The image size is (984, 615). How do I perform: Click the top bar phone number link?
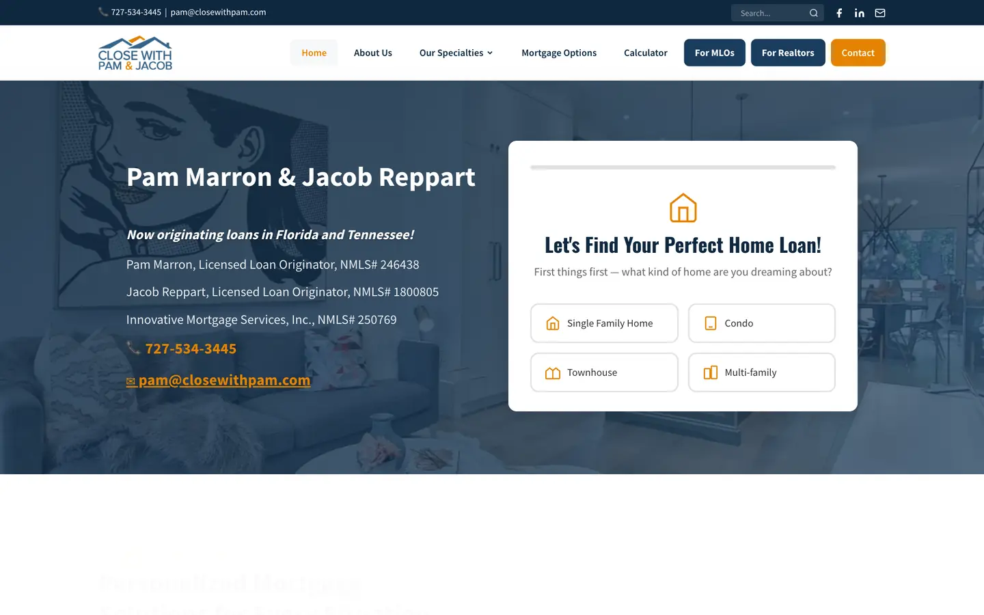(x=136, y=12)
